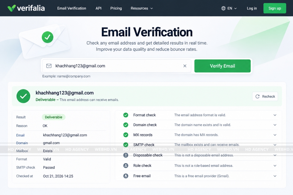Click the 'Oct 21, 2026 14:25' timestamp

click(x=58, y=176)
